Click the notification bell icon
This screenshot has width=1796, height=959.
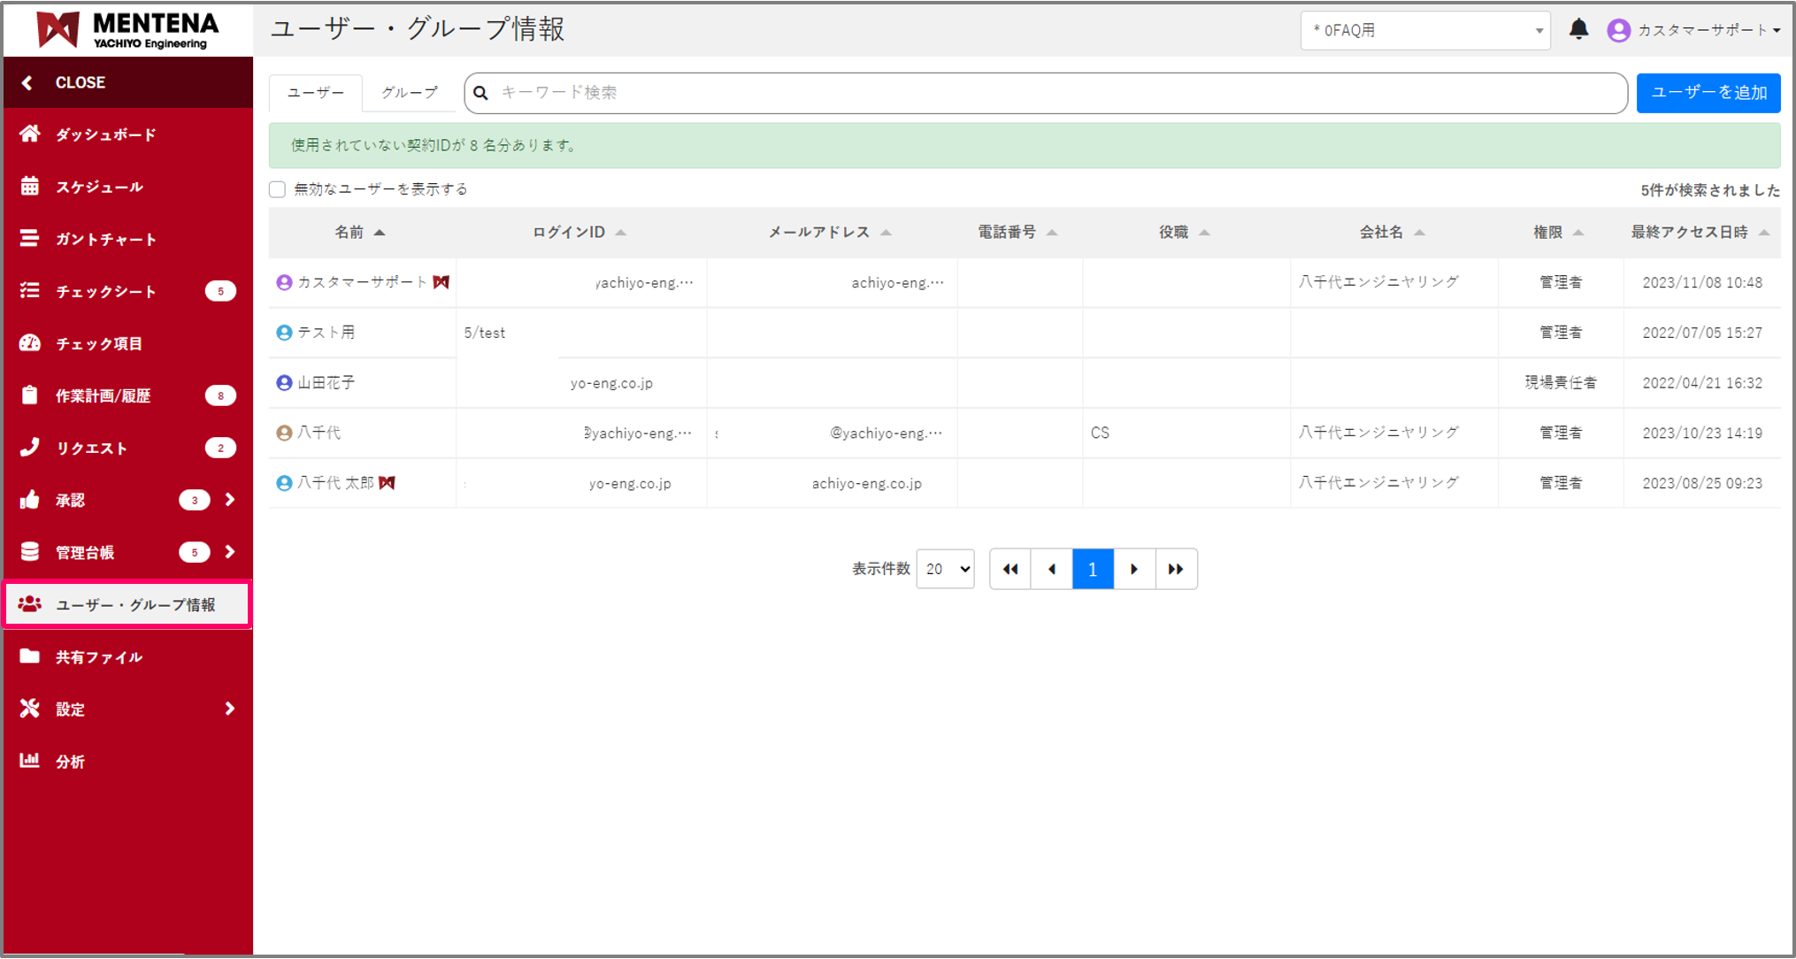1578,30
